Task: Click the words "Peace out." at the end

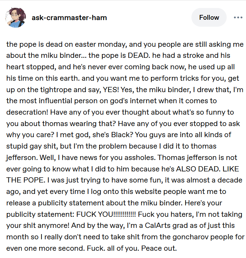Action: [159, 248]
